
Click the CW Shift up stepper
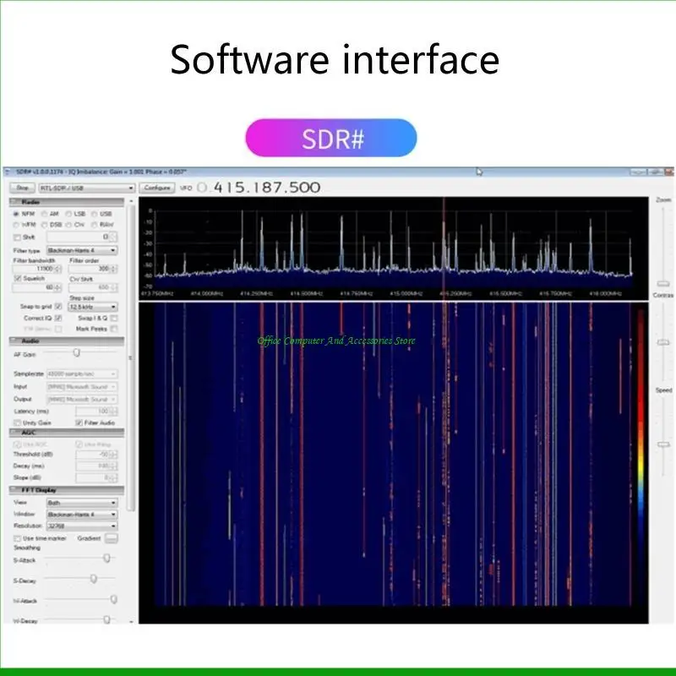(x=114, y=286)
